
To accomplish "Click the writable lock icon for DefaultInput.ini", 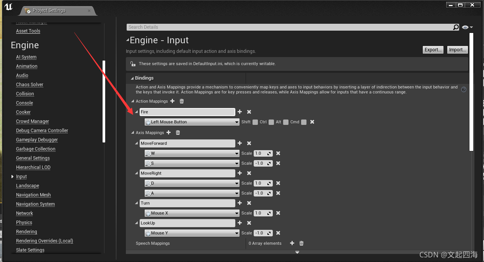I will tap(132, 64).
